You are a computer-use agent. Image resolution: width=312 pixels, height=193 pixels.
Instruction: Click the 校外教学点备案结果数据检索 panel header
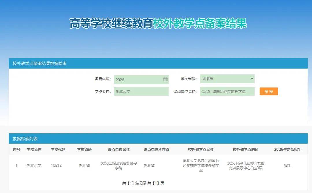pyautogui.click(x=158, y=63)
